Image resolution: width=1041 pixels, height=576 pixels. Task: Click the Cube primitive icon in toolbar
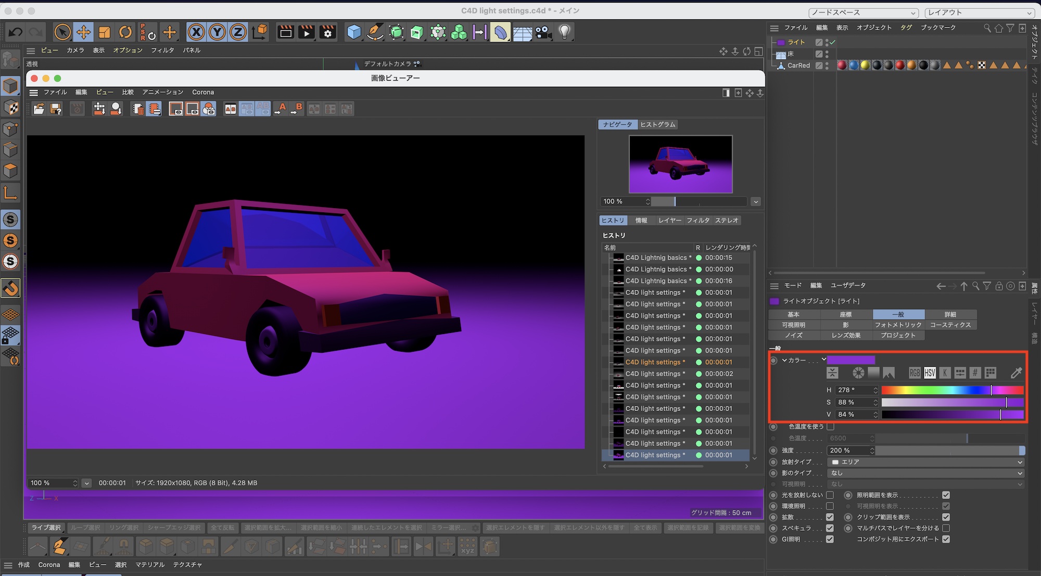pos(354,32)
